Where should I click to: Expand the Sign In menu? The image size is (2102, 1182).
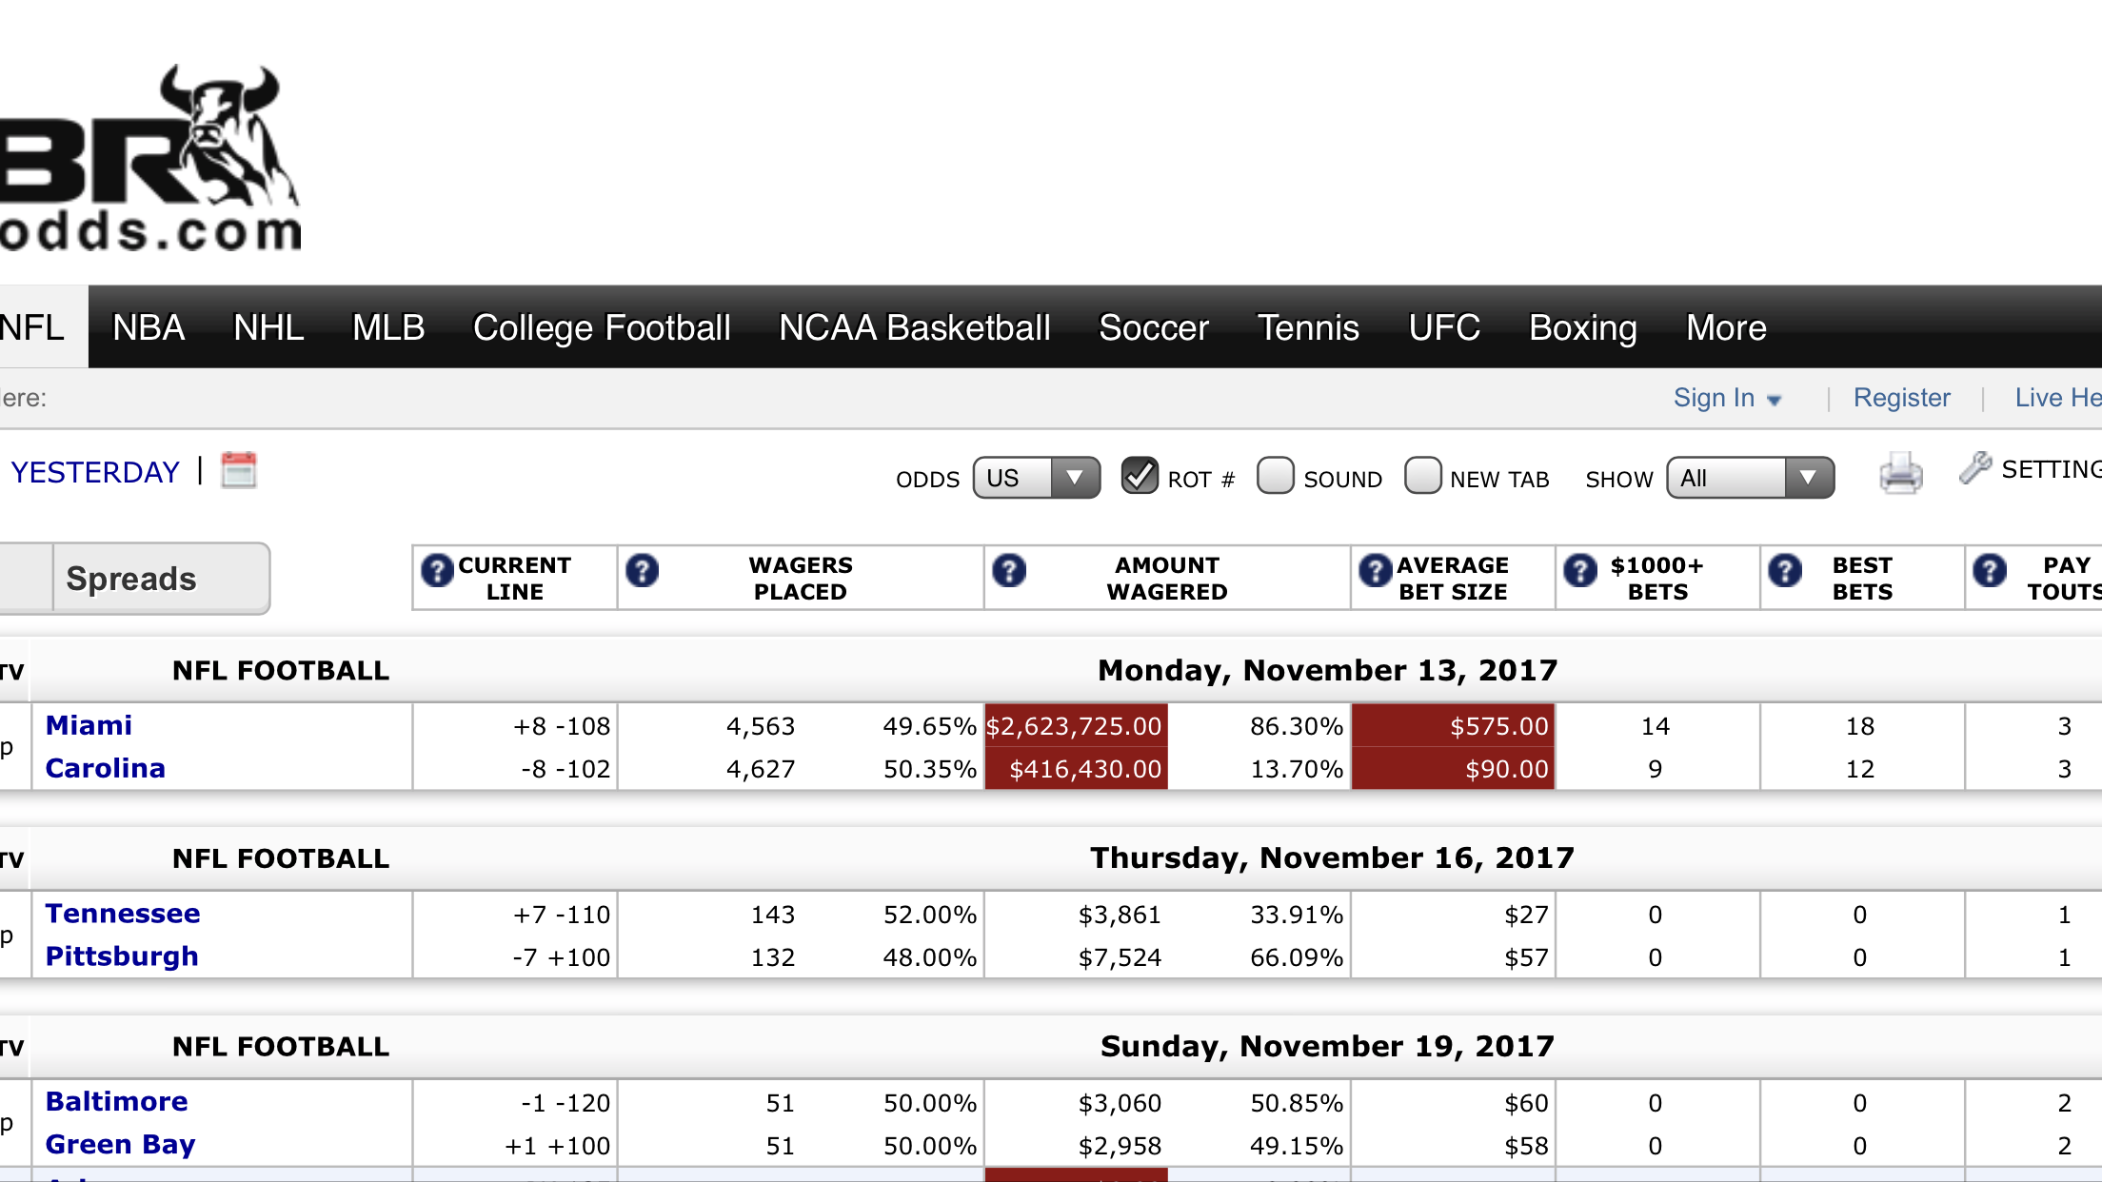[x=1726, y=398]
